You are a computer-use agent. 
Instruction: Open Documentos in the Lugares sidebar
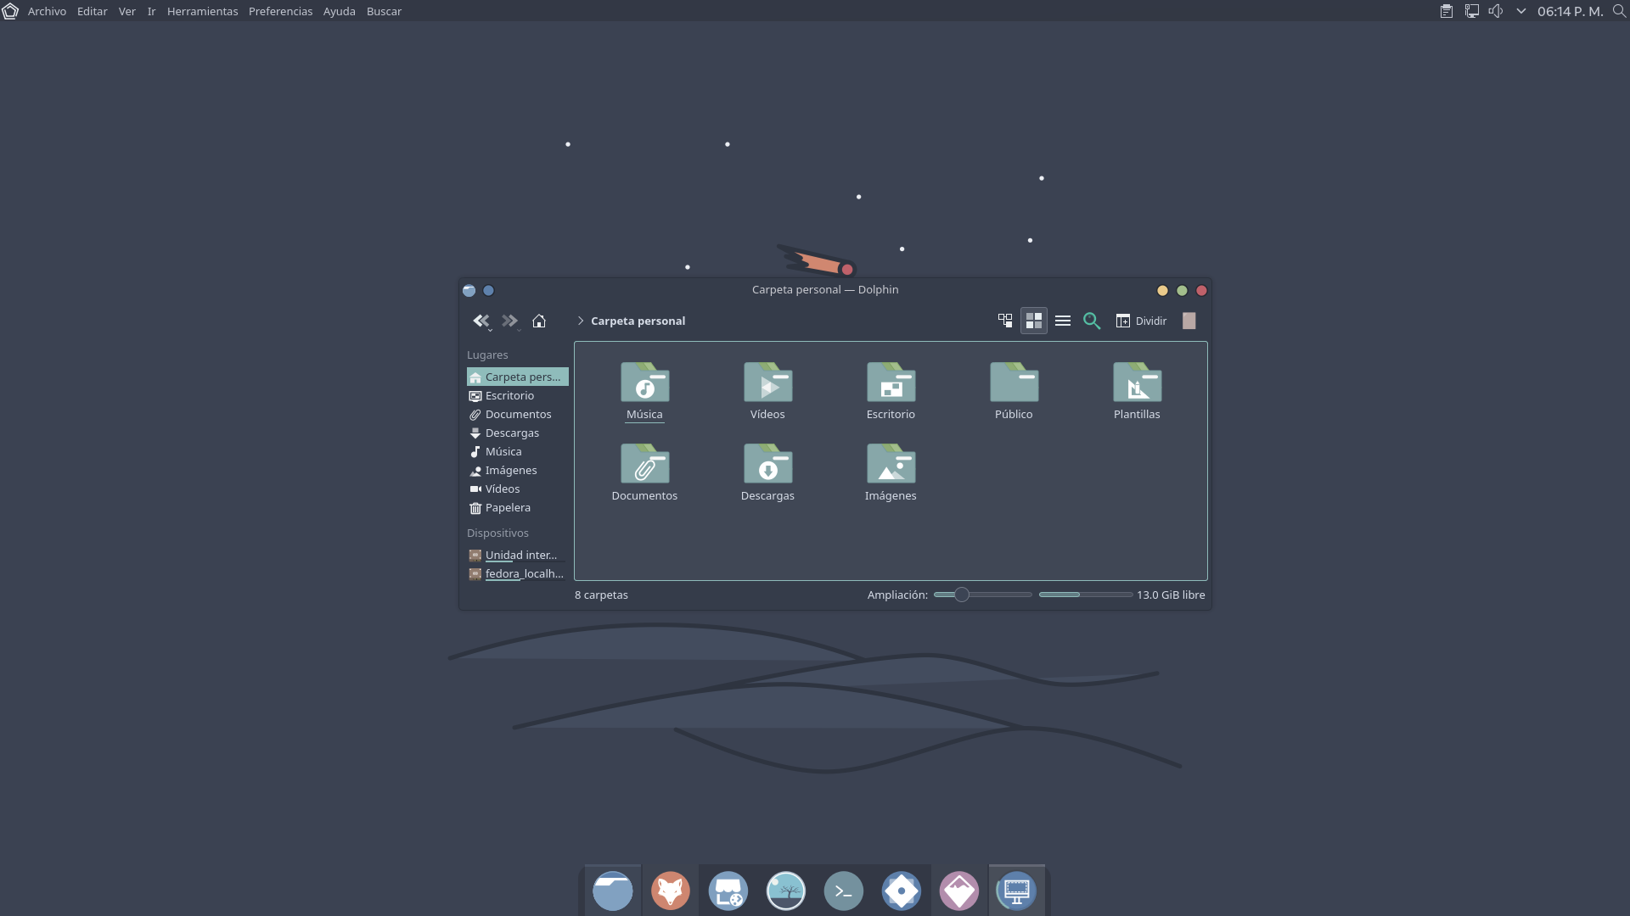pos(518,414)
